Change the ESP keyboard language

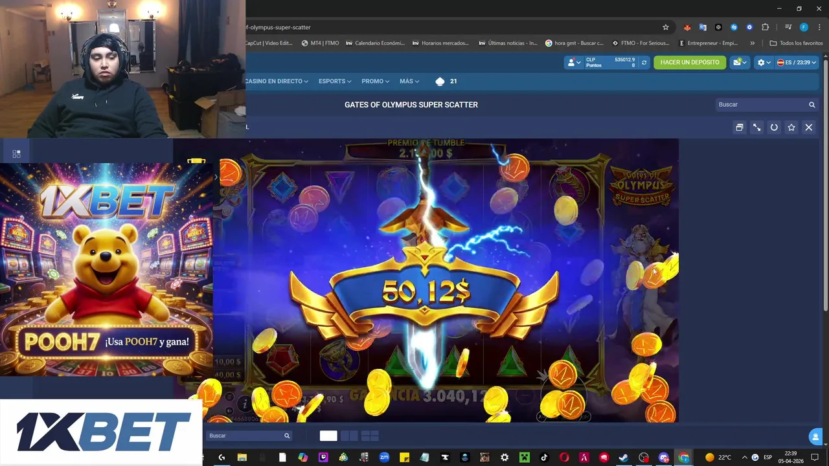pyautogui.click(x=767, y=458)
